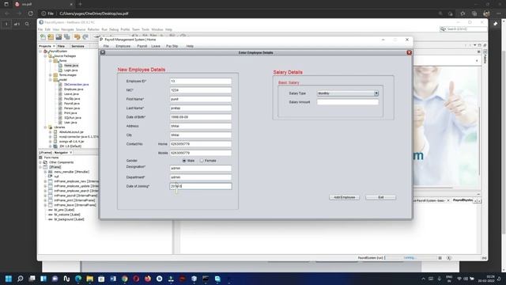The image size is (506, 285).
Task: Select the Male gender radio button
Action: coord(184,161)
